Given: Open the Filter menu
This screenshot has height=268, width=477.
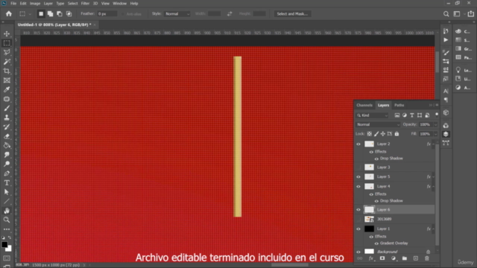Looking at the screenshot, I should (x=85, y=3).
